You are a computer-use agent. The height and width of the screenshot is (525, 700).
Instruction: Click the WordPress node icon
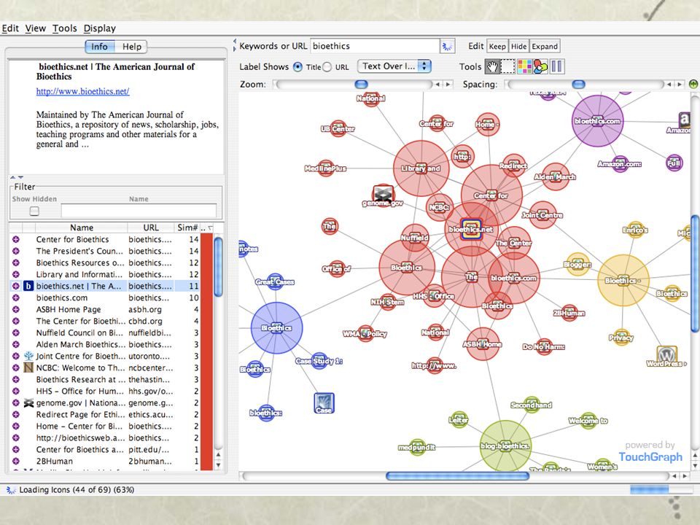pyautogui.click(x=667, y=355)
